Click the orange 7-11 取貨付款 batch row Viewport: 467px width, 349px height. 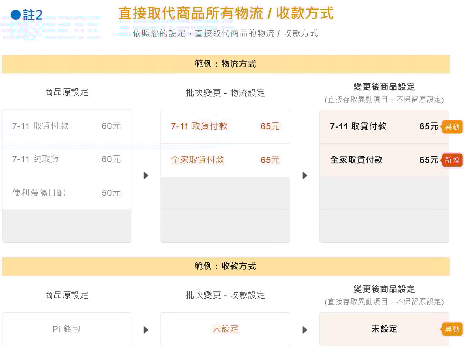(x=225, y=126)
